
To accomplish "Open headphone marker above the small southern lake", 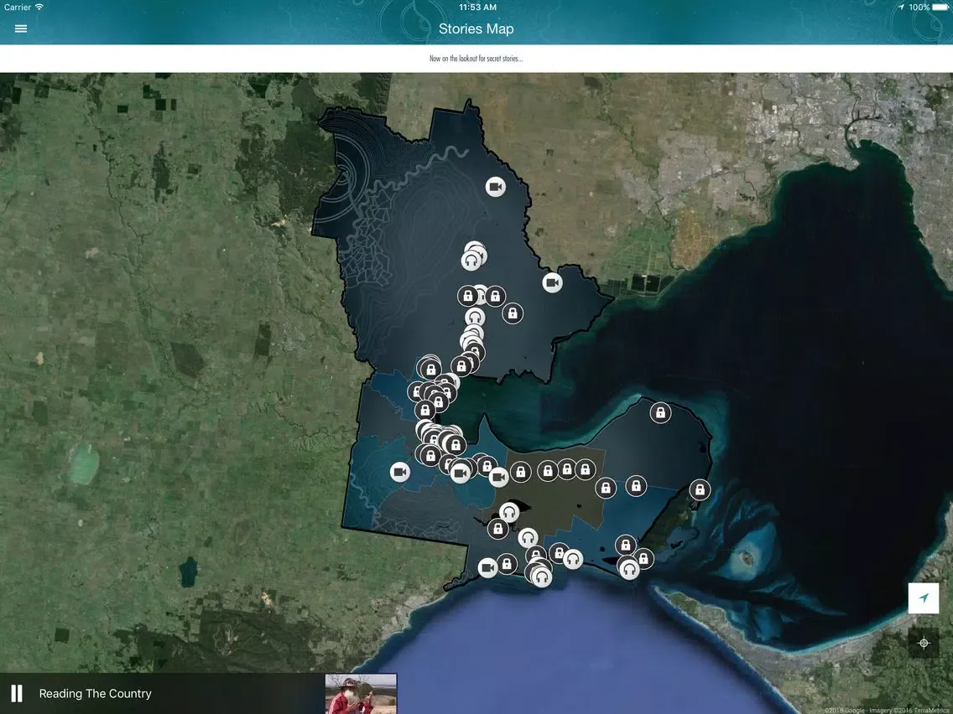I will 508,512.
